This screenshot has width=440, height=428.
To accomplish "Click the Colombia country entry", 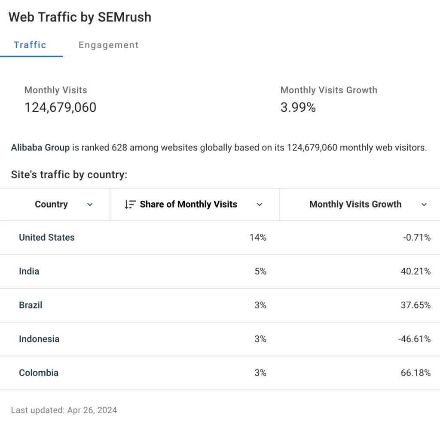I will point(39,373).
